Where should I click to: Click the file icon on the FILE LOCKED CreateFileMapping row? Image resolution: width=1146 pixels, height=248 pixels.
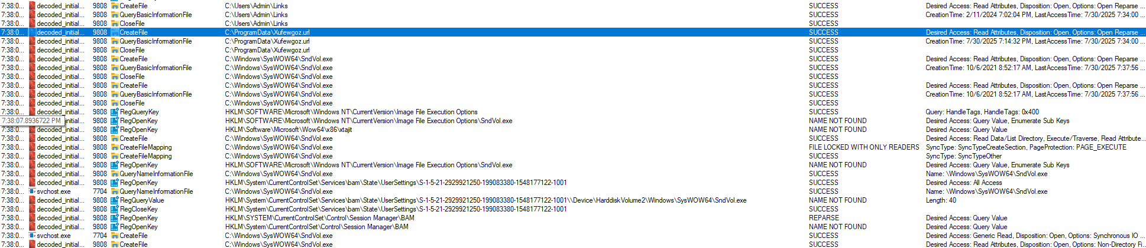[x=115, y=147]
